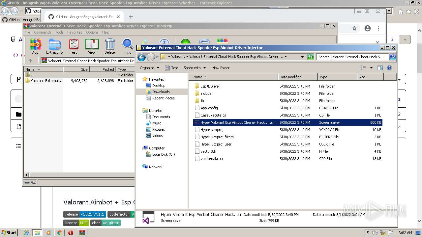
Task: Open the Chrome profile avatar icon
Action: click(x=368, y=28)
